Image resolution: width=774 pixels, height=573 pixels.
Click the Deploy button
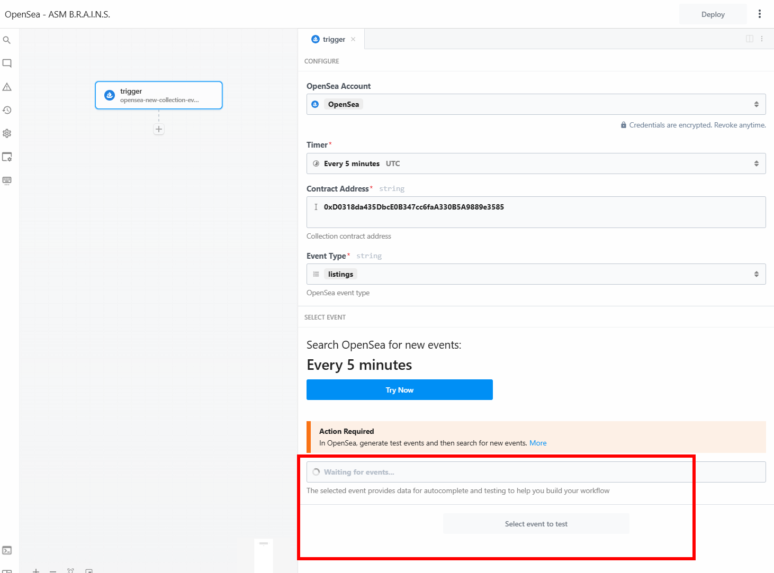(713, 14)
